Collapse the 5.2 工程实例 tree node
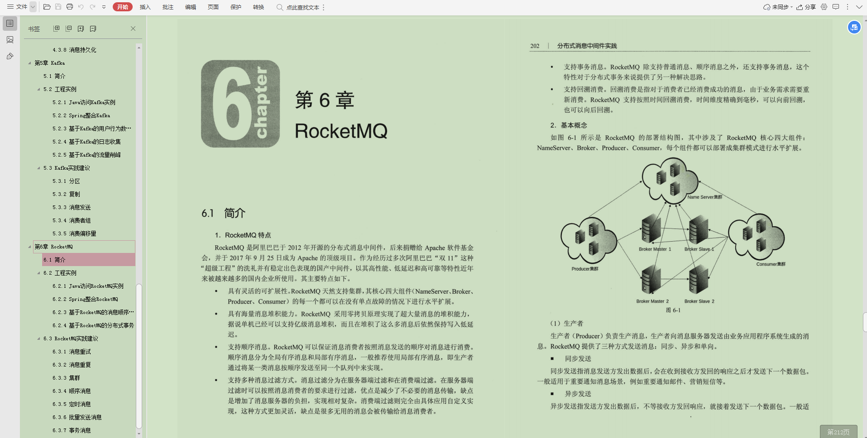867x438 pixels. [x=38, y=89]
